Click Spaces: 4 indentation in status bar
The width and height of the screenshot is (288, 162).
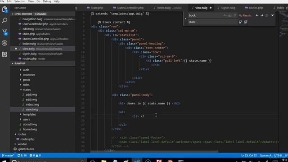(265, 155)
